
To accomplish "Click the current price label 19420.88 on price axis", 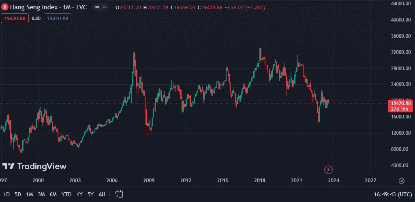I will [x=400, y=103].
